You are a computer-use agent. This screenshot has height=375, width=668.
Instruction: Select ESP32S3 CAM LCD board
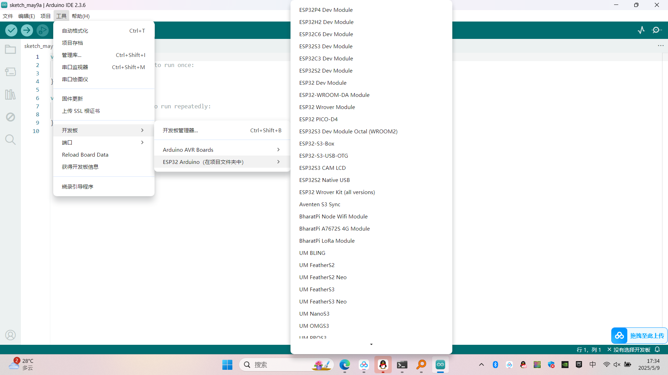(x=371, y=168)
